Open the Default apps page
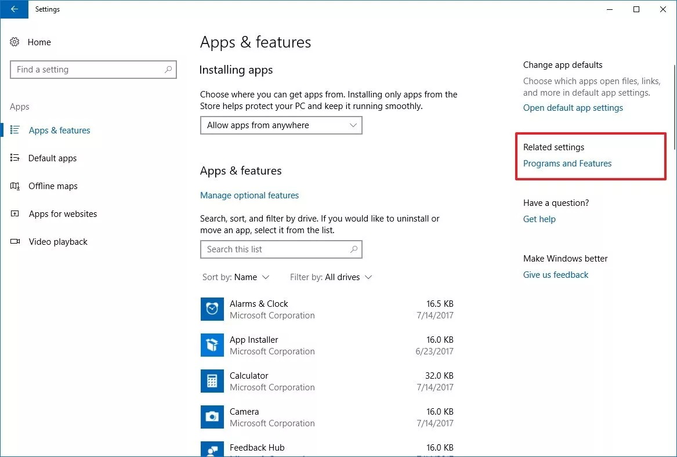Viewport: 677px width, 457px height. click(x=52, y=158)
